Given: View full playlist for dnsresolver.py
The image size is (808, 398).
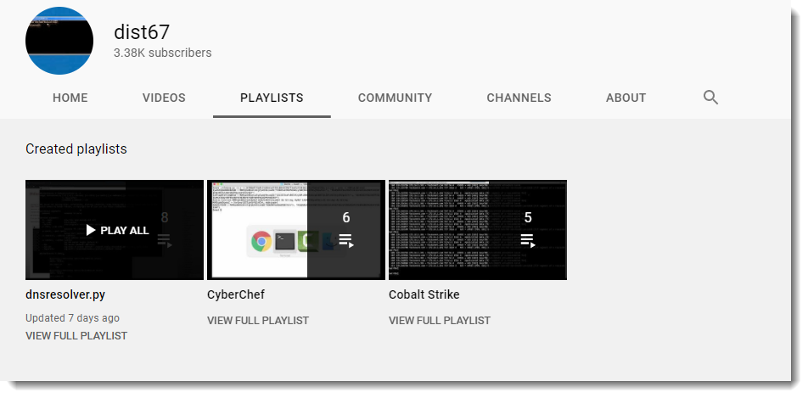Looking at the screenshot, I should (76, 336).
